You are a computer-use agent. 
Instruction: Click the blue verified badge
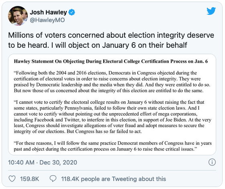72,12
